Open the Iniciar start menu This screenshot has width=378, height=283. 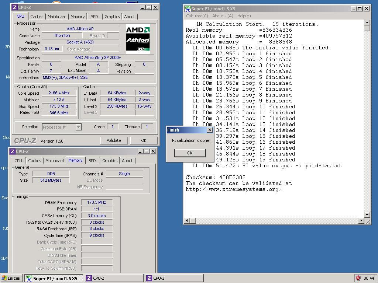click(x=11, y=278)
